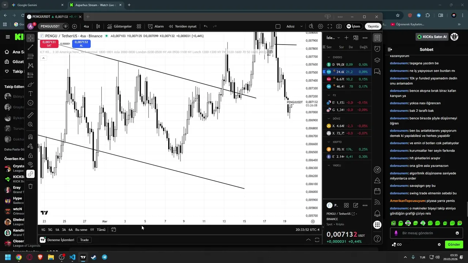Collapse the indicator legend chevron

pyautogui.click(x=43, y=58)
